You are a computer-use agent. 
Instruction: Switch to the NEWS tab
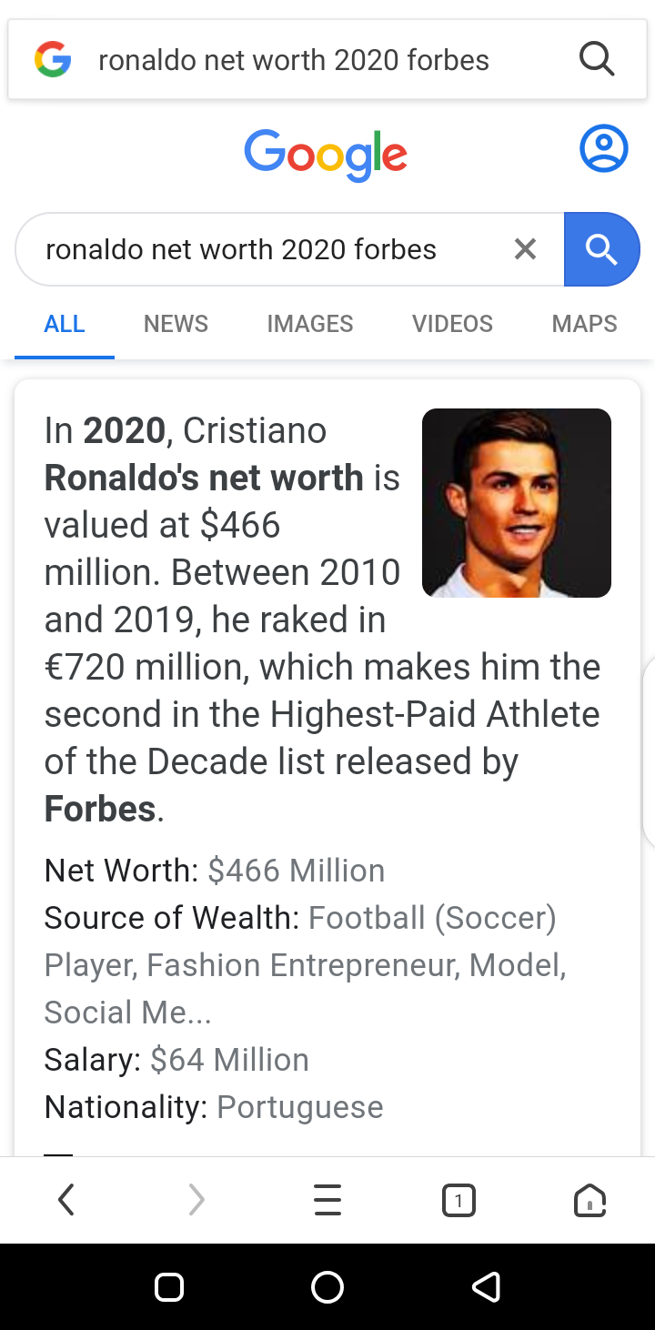pyautogui.click(x=176, y=324)
